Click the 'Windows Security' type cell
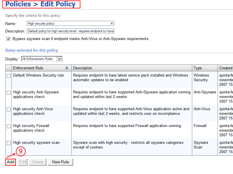 (201, 77)
